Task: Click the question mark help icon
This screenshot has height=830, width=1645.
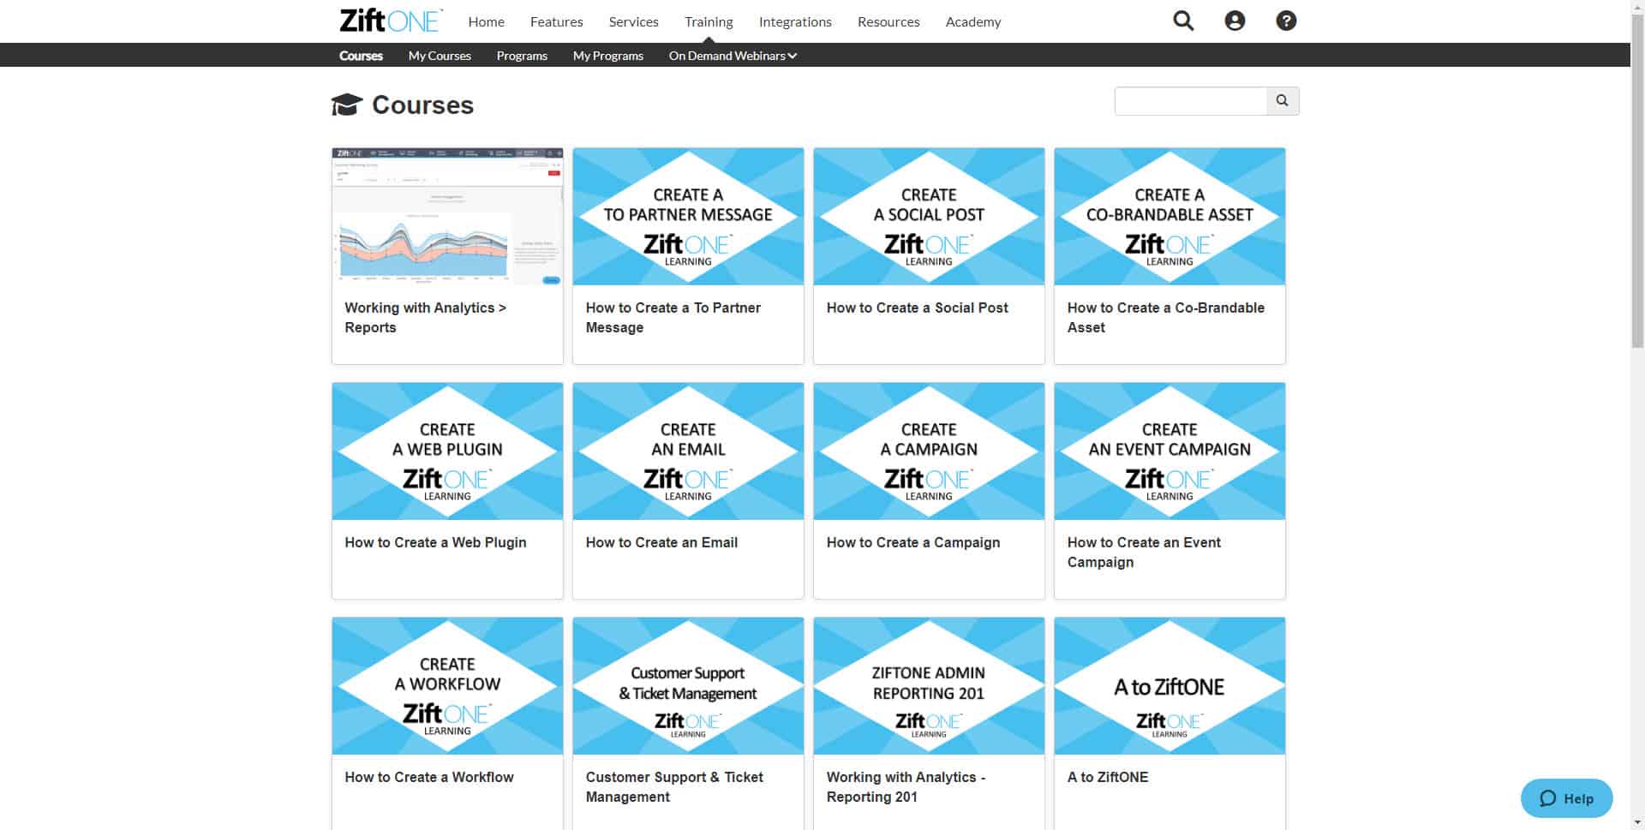Action: pyautogui.click(x=1286, y=21)
